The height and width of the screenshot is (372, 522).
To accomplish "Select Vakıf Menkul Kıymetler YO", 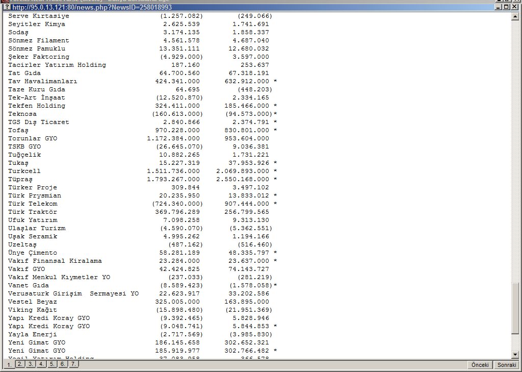I will [59, 277].
